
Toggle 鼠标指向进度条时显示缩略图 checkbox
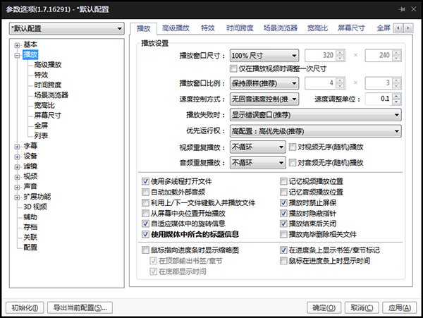[x=146, y=250]
